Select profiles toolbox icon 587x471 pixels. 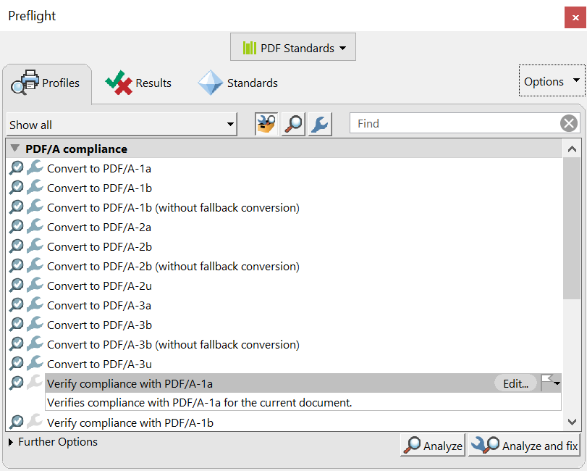point(266,124)
